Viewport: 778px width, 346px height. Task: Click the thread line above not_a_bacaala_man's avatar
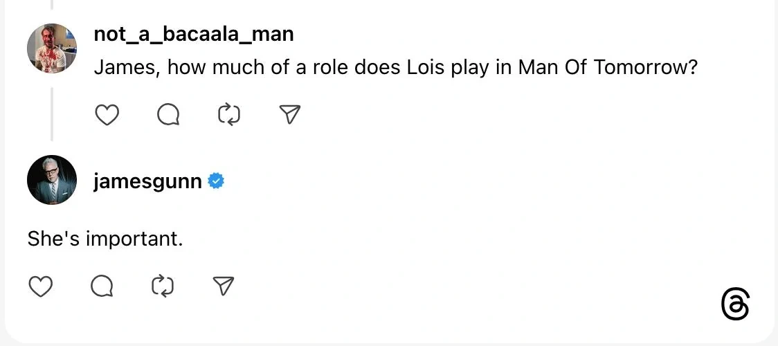(x=52, y=5)
